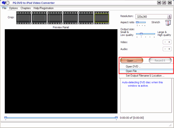Screen dimensions: 174x128
Task: Close the PQ DVD to iPod Video Converter window
Action: pyautogui.click(x=170, y=3)
